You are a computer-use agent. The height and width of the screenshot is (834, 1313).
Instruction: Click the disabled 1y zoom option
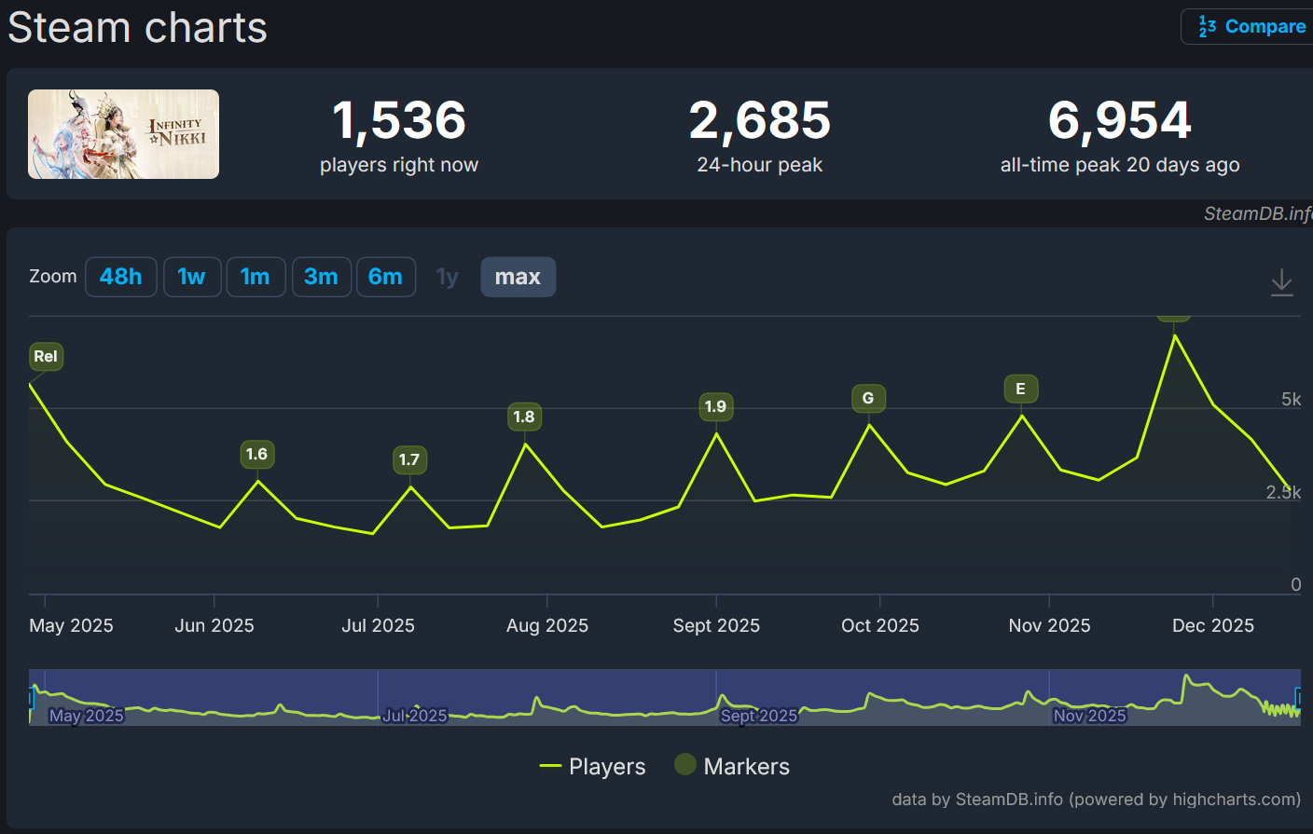[448, 277]
